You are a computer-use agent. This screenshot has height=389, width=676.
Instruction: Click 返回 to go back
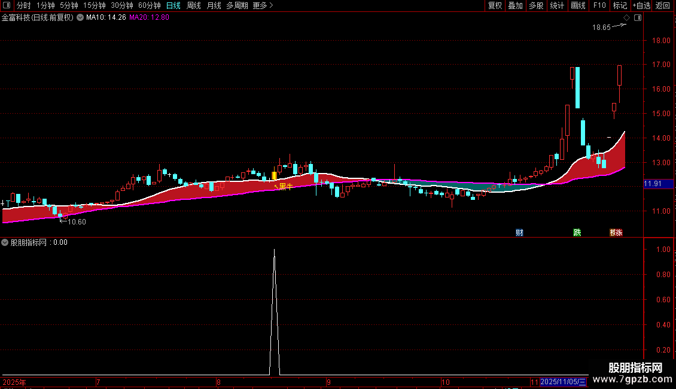click(663, 5)
